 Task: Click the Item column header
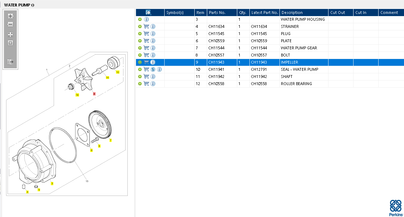(200, 13)
